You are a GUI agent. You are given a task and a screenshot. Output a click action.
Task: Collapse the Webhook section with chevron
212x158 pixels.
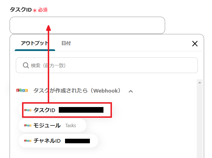tap(131, 91)
